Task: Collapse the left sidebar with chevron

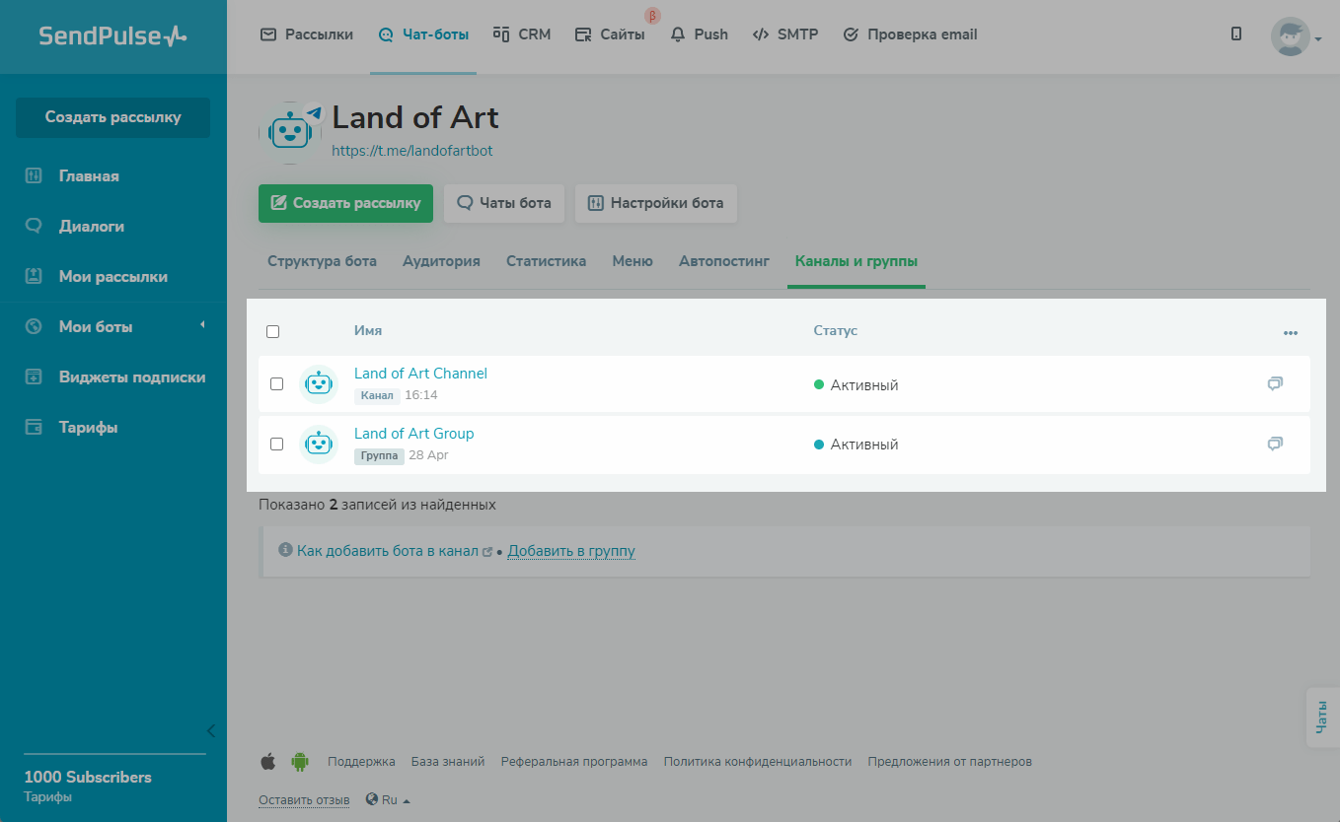Action: point(210,730)
